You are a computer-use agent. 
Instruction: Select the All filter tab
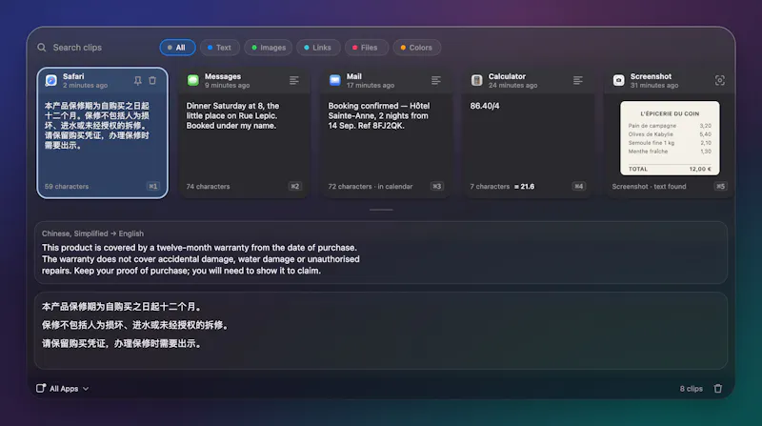tap(177, 47)
